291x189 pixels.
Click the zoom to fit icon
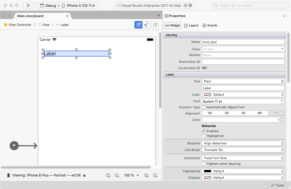click(x=108, y=175)
